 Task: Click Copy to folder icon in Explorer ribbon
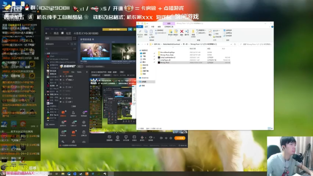176,31
